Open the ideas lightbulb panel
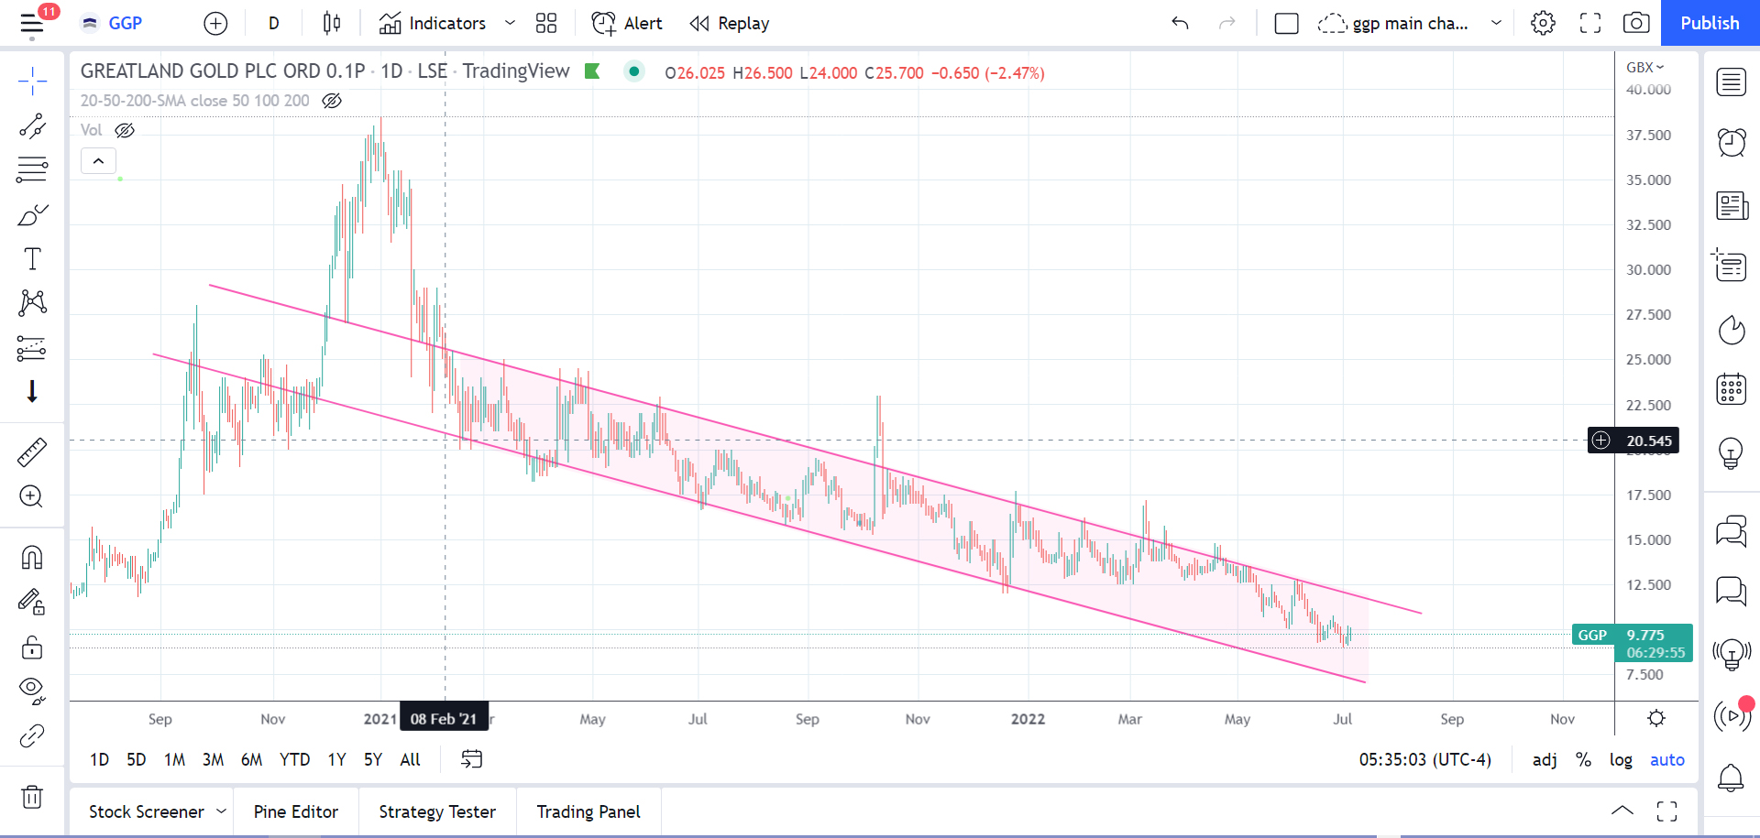Image resolution: width=1760 pixels, height=838 pixels. pyautogui.click(x=1731, y=452)
